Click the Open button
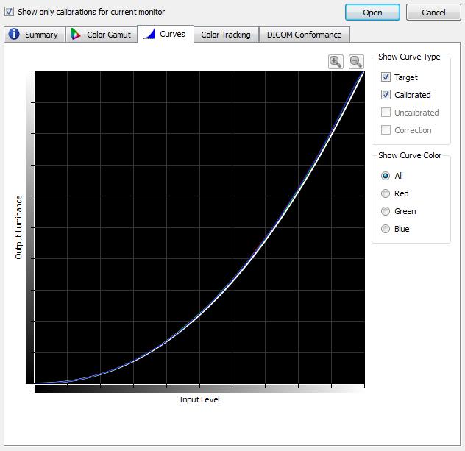465x451 pixels. coord(372,13)
